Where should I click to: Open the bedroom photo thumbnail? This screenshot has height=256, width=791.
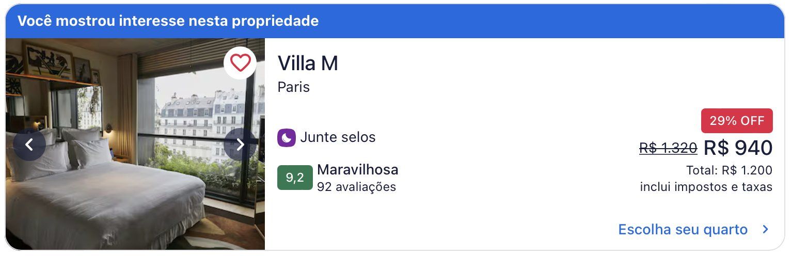135,144
